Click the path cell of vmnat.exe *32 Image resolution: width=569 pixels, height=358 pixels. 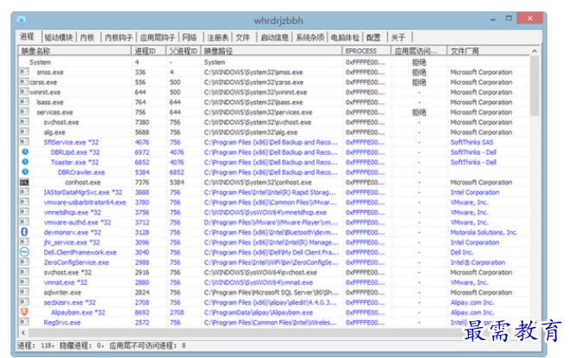click(259, 282)
